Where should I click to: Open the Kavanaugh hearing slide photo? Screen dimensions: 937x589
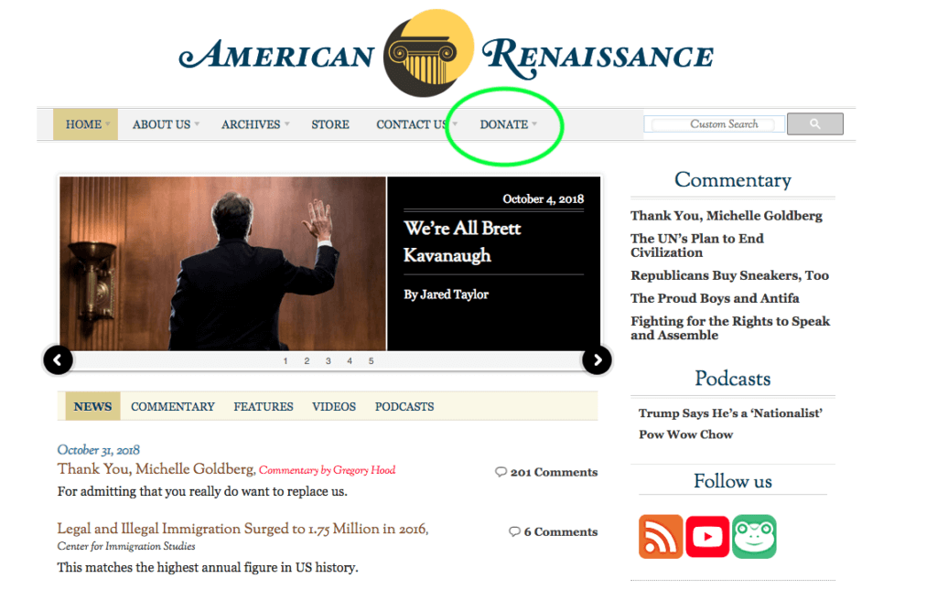(x=223, y=263)
